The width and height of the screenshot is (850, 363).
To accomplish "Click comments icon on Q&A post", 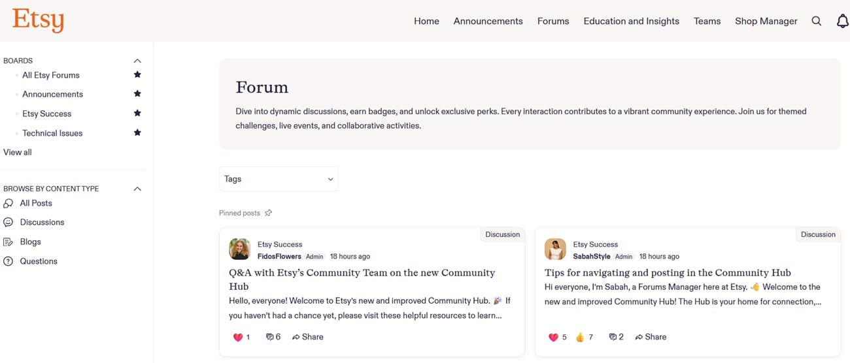I will [x=269, y=338].
